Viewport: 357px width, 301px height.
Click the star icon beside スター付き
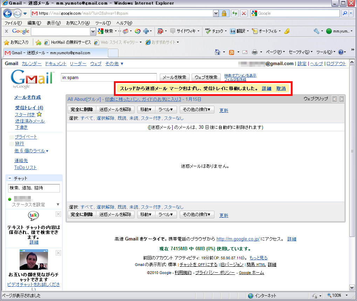click(39, 114)
